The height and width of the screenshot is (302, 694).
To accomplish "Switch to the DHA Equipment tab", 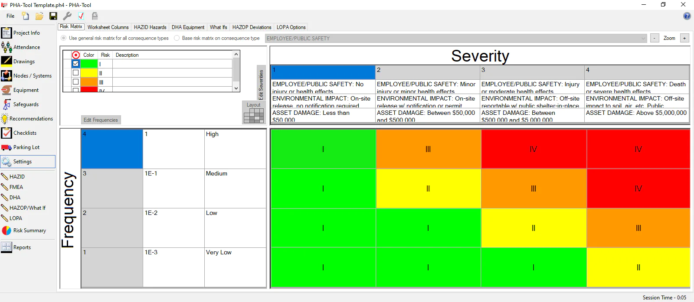I will tap(188, 27).
